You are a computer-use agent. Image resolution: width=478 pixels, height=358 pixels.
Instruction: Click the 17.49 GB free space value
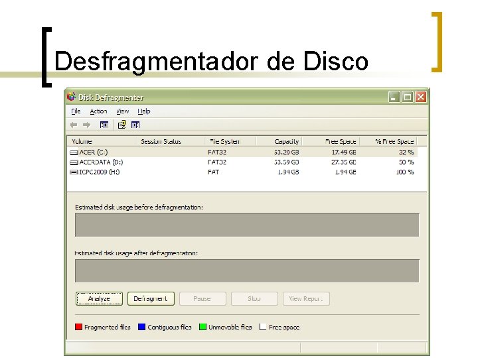[344, 152]
